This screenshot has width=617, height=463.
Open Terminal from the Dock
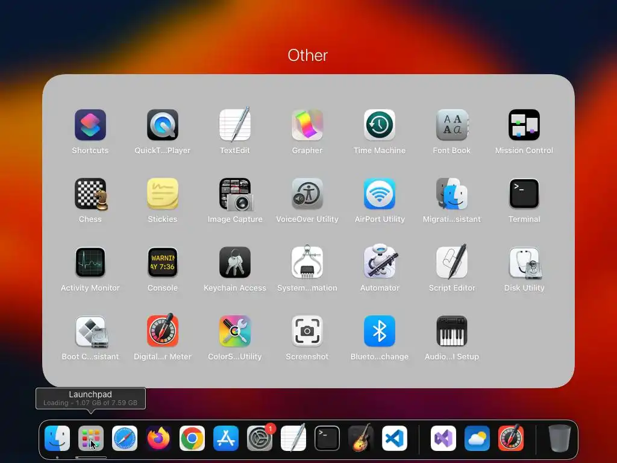327,438
